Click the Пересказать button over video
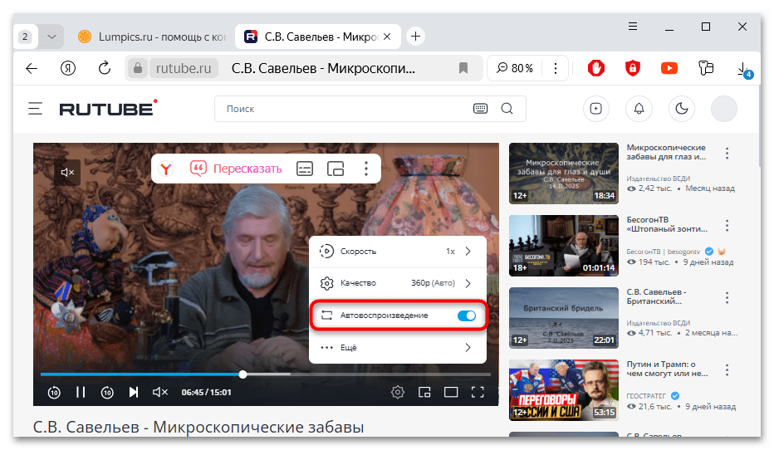The width and height of the screenshot is (774, 450). pos(236,169)
